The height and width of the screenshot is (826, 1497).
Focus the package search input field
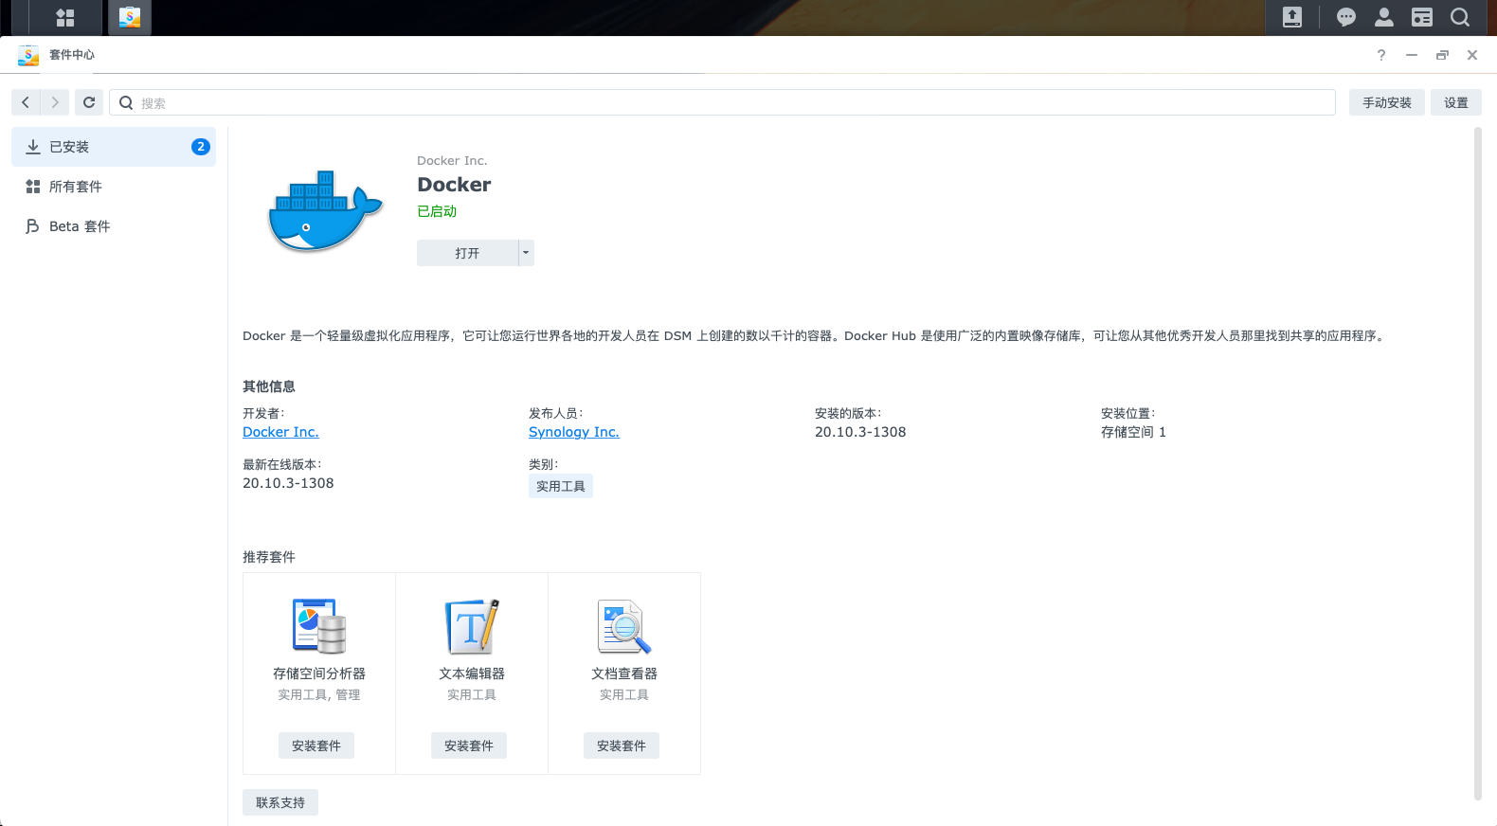coord(730,102)
